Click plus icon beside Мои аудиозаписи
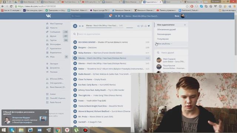Image resolution: width=237 pixels, height=133 pixels. [x=185, y=25]
